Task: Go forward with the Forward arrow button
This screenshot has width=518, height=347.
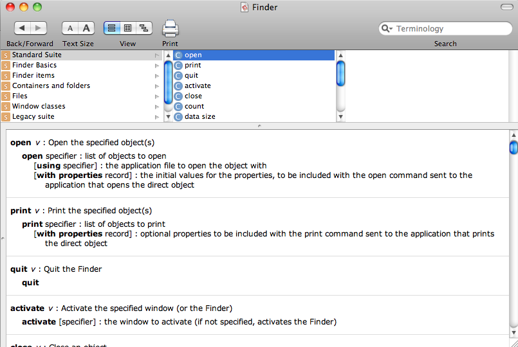Action: (39, 28)
